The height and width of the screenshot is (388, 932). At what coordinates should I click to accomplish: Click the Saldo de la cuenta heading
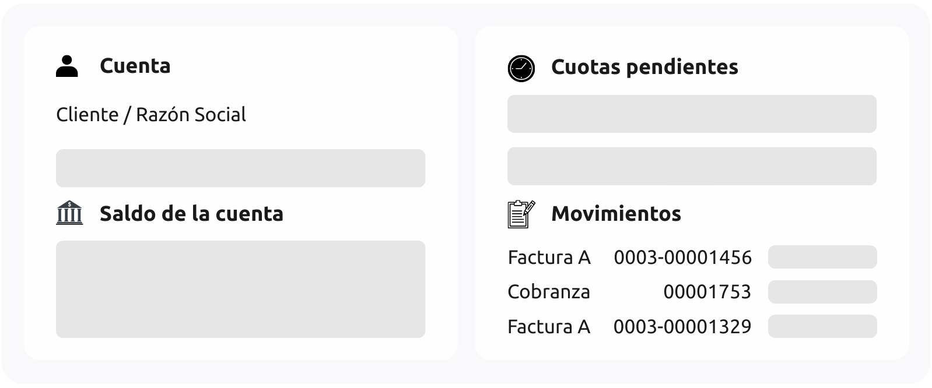point(191,214)
